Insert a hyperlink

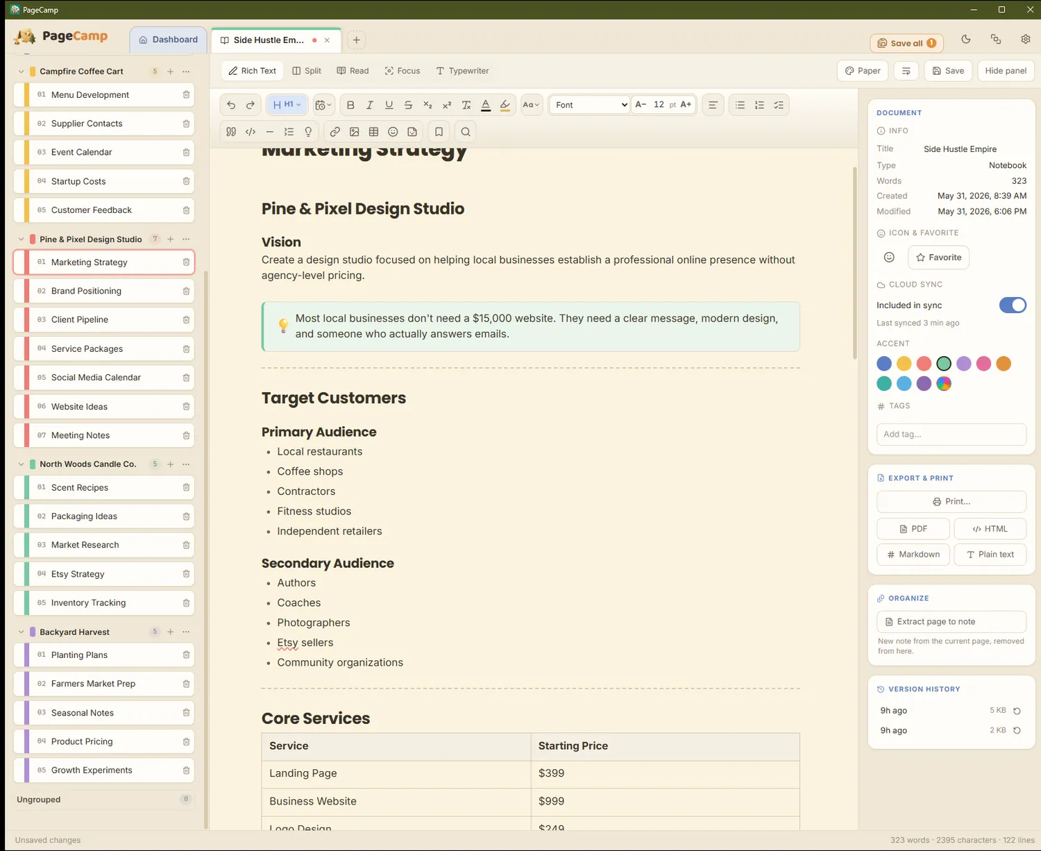[x=335, y=132]
